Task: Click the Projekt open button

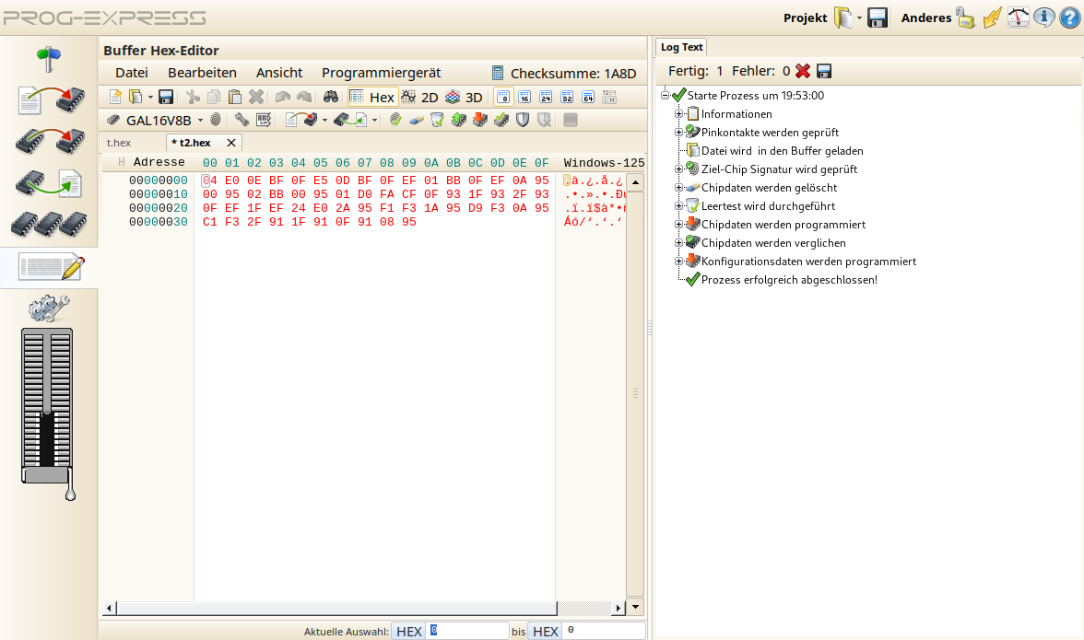Action: (842, 17)
